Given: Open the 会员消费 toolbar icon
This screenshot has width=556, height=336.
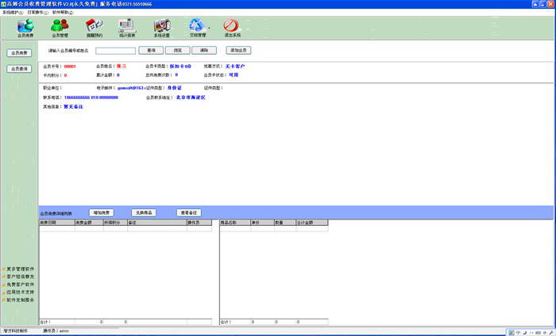Looking at the screenshot, I should click(25, 28).
